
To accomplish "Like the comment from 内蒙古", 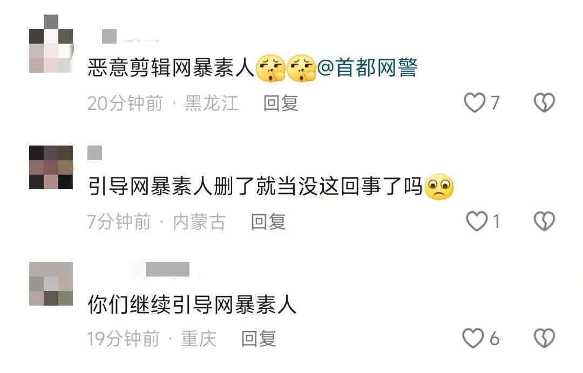I will pyautogui.click(x=477, y=221).
